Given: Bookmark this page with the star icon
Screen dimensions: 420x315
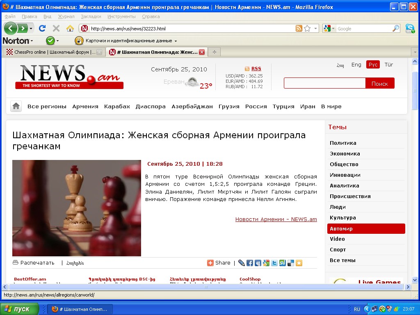Looking at the screenshot, I should 307,28.
